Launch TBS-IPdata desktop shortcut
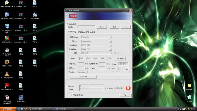The image size is (197, 111). (x=21, y=99)
